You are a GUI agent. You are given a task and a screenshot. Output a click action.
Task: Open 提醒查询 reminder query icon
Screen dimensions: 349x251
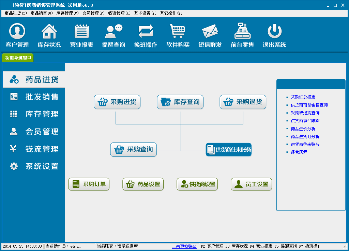point(113,32)
